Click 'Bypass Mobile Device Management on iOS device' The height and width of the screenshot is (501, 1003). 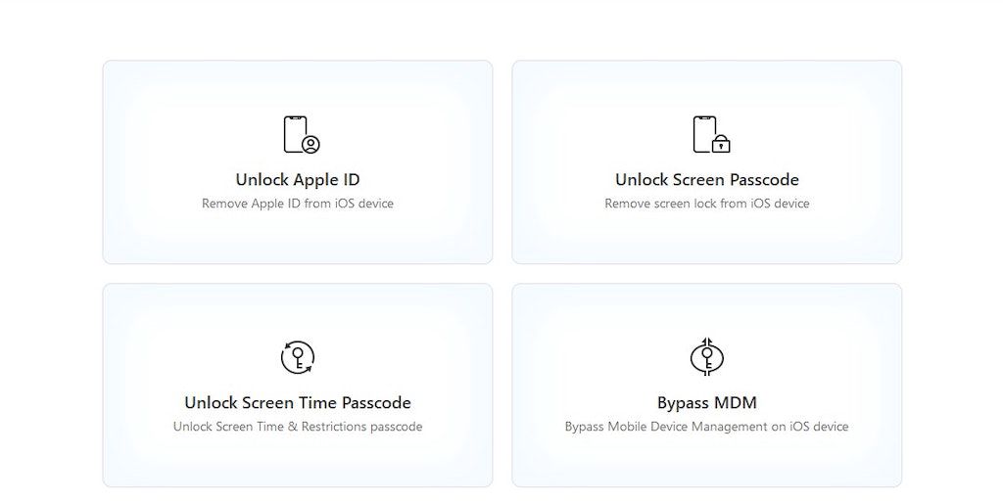coord(706,427)
